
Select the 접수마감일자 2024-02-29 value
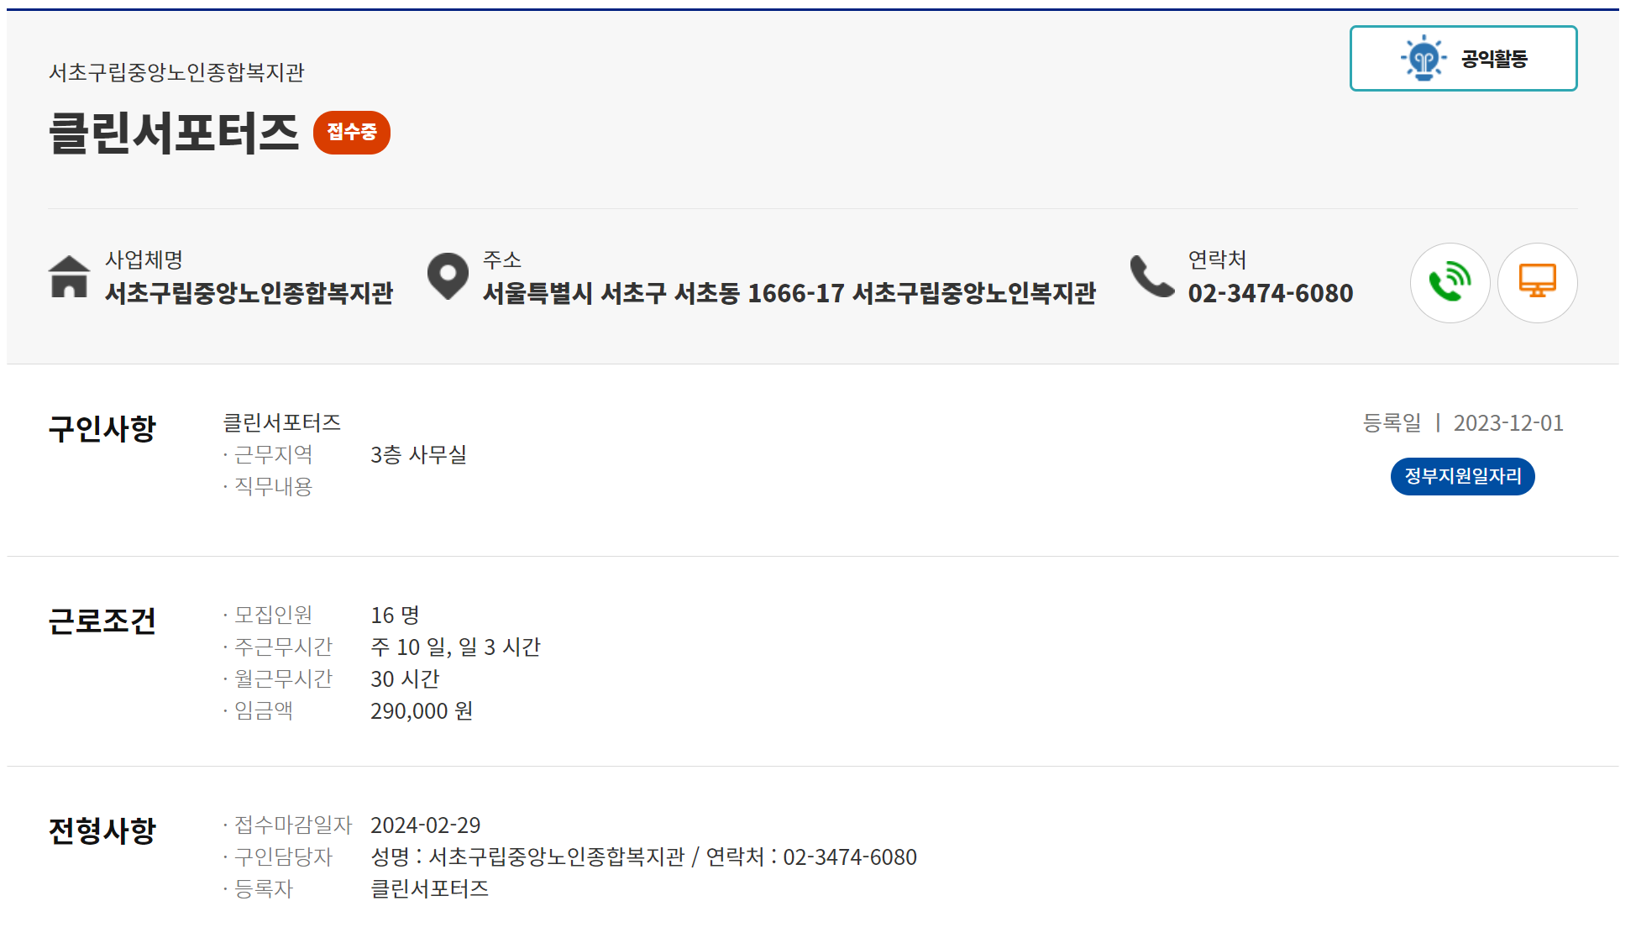(427, 825)
